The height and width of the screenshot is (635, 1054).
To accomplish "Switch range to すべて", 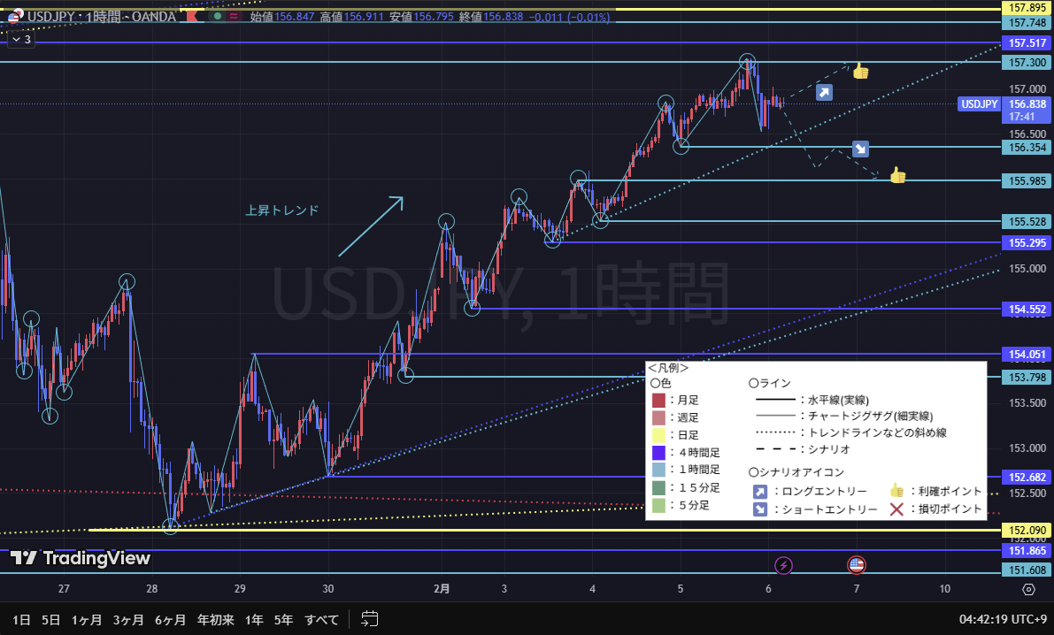I will point(321,619).
